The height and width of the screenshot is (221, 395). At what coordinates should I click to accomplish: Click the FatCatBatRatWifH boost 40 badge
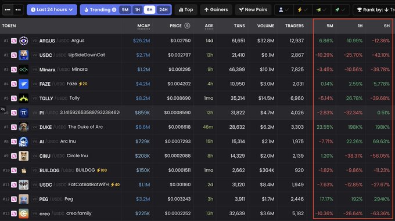point(115,184)
